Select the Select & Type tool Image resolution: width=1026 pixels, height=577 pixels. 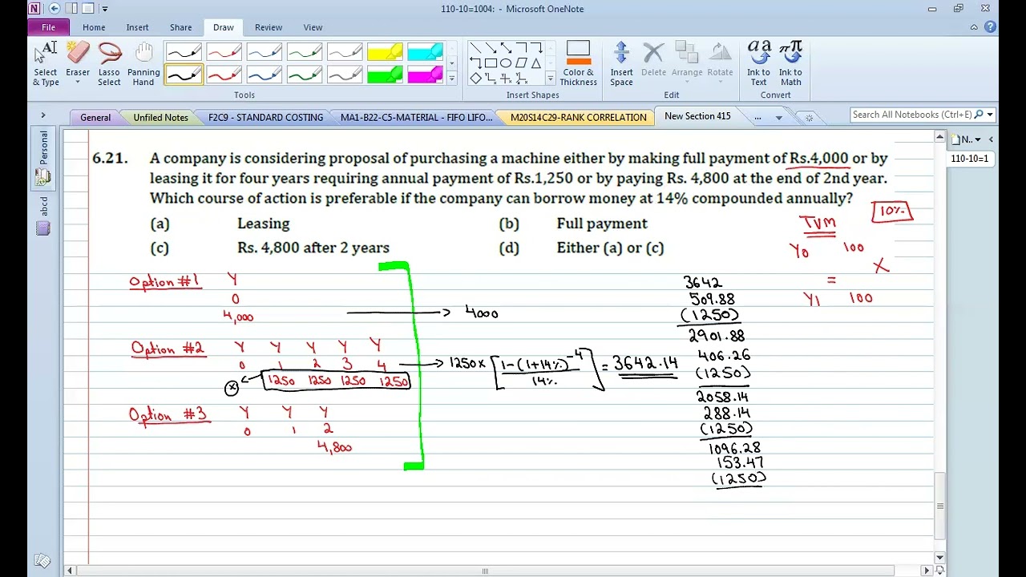46,63
